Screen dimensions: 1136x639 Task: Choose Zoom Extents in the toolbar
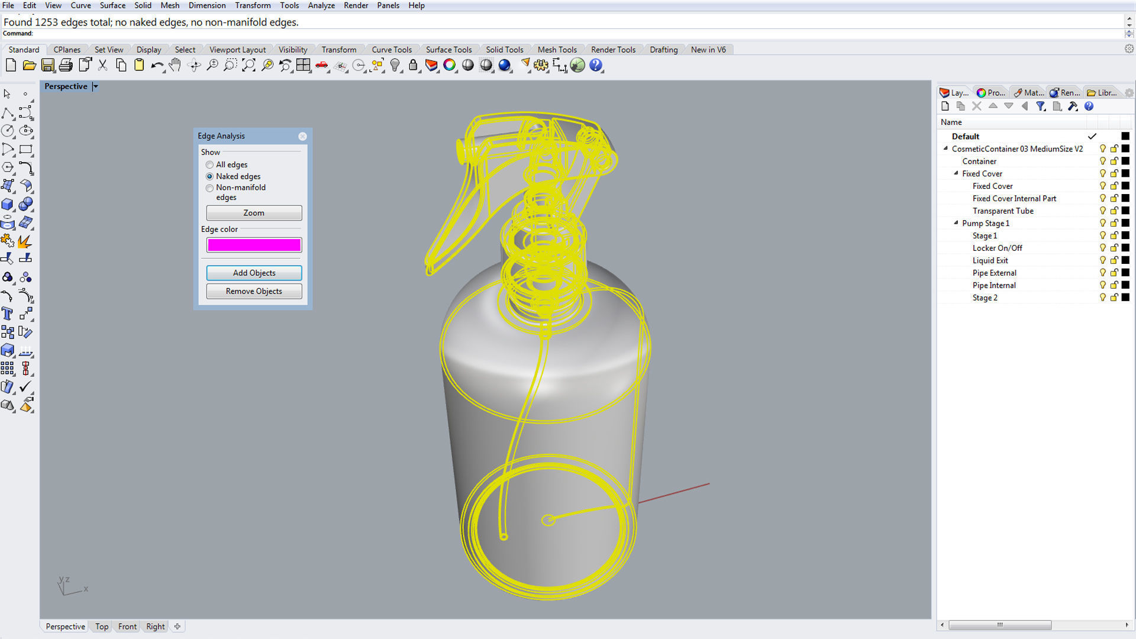click(248, 65)
